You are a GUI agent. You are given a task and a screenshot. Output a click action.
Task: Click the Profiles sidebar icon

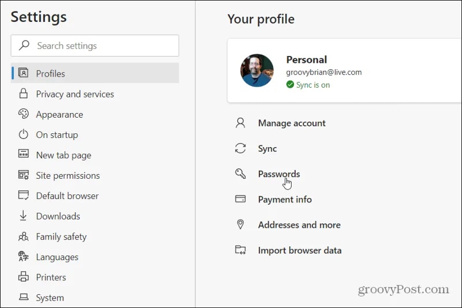[x=23, y=73]
